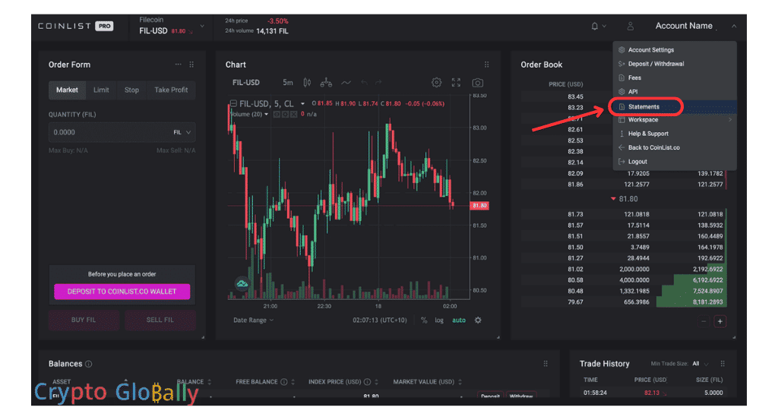Zoom in order book with plus button
The width and height of the screenshot is (778, 420).
[x=720, y=321]
